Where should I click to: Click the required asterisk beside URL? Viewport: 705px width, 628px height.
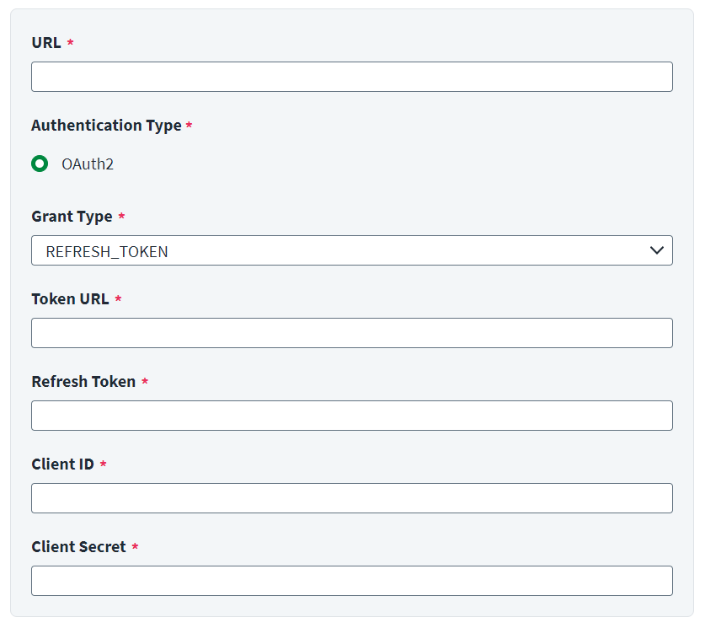pos(70,42)
